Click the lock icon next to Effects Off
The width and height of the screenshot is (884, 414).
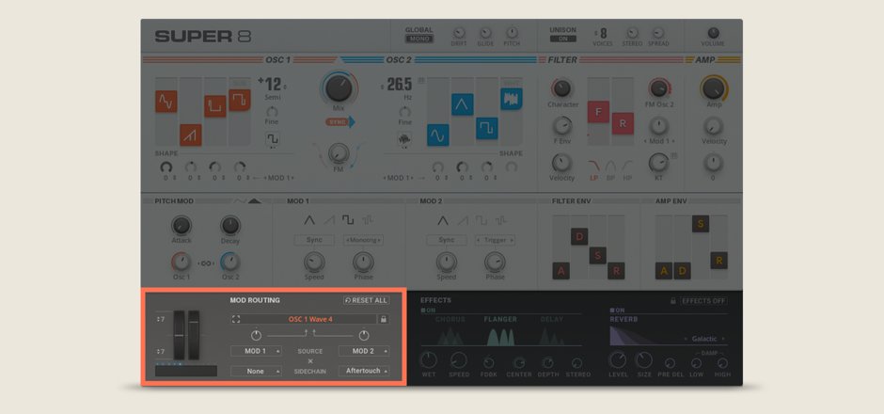pyautogui.click(x=672, y=301)
